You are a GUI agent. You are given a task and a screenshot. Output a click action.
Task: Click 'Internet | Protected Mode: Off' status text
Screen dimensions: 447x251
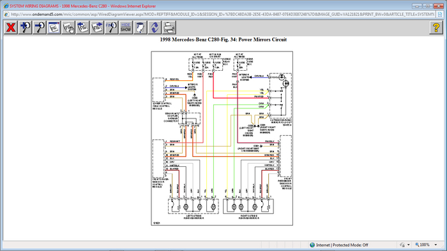[x=342, y=245]
